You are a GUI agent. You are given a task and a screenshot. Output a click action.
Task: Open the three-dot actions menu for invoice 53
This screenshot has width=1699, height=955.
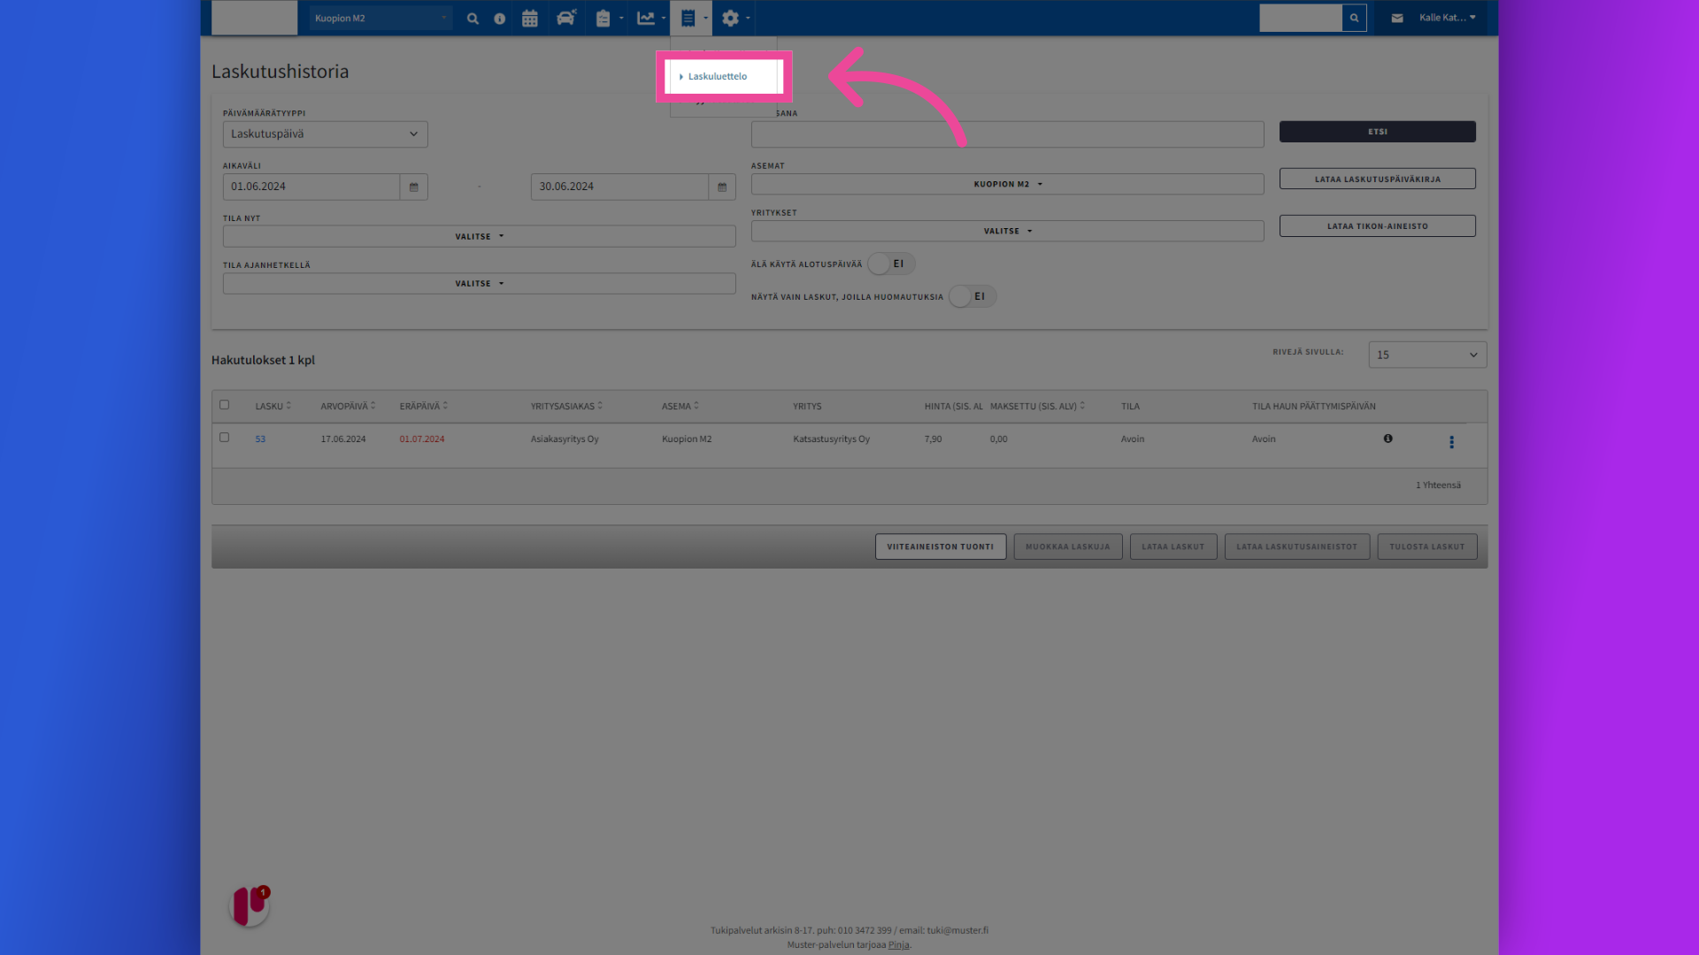click(x=1451, y=442)
